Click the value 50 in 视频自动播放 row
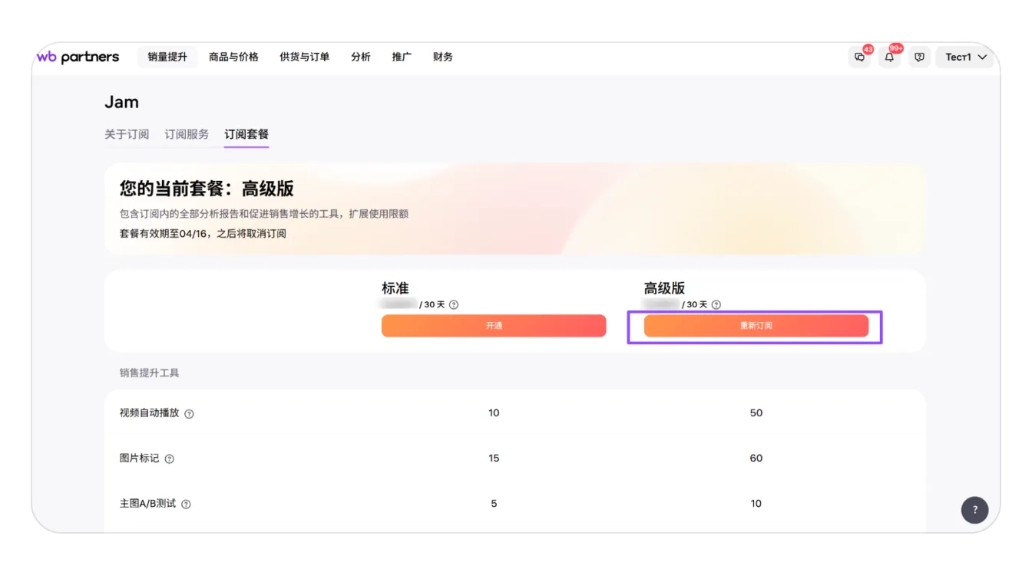Viewport: 1032px width, 575px height. (x=756, y=412)
